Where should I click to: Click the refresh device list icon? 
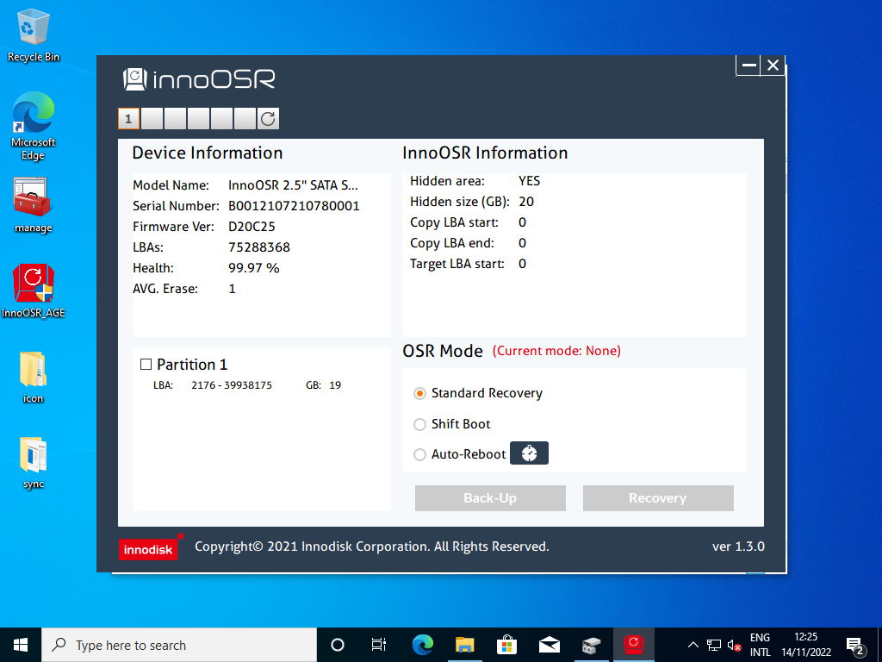(x=268, y=119)
